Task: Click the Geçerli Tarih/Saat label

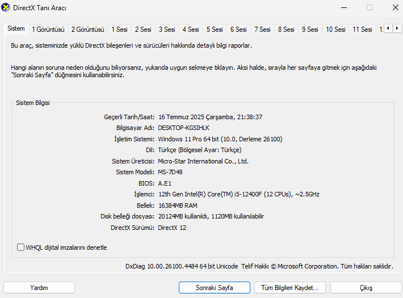Action: [129, 117]
